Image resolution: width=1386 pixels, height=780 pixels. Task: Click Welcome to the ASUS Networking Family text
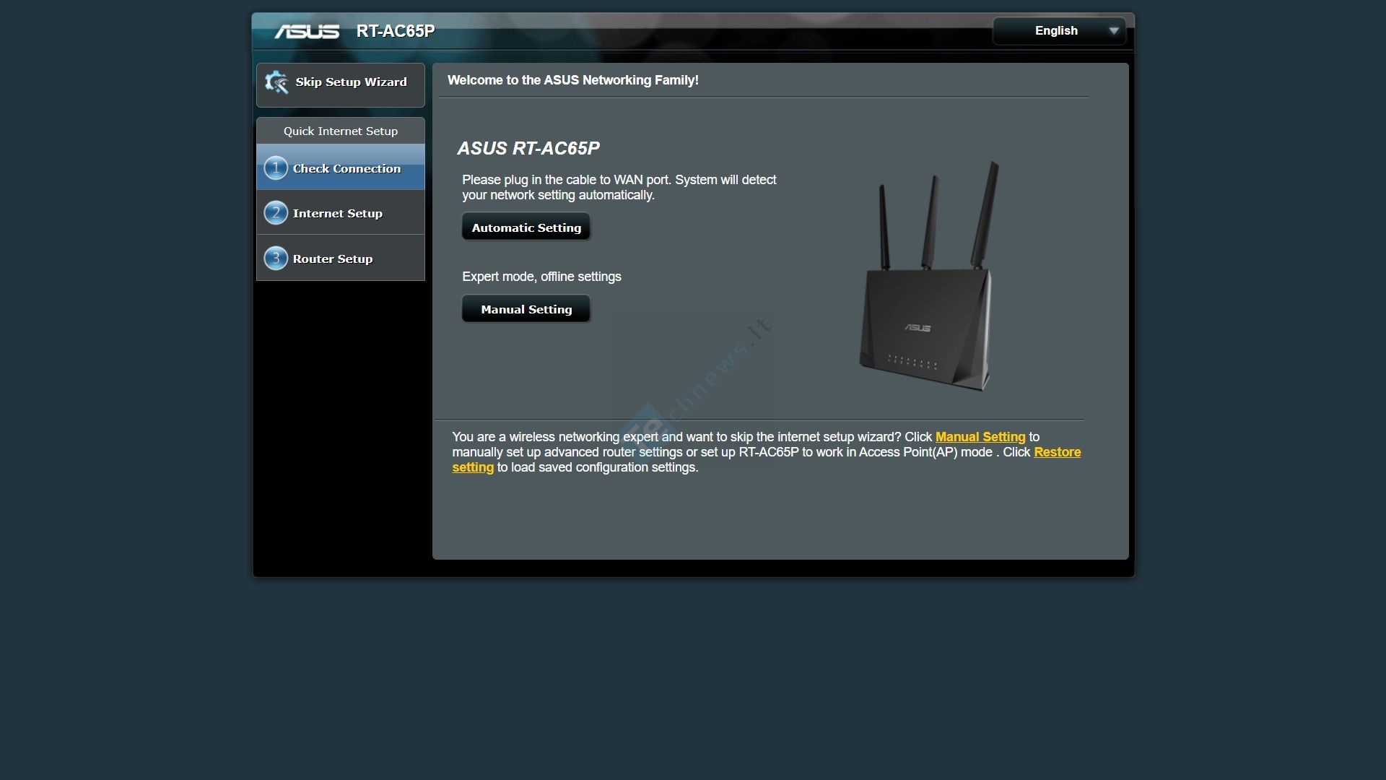pos(573,80)
